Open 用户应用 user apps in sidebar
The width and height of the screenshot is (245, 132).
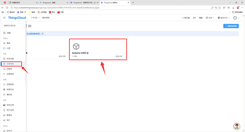(9, 110)
